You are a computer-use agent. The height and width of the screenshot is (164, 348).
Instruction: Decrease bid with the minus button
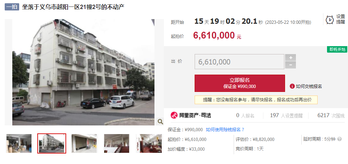290,65
